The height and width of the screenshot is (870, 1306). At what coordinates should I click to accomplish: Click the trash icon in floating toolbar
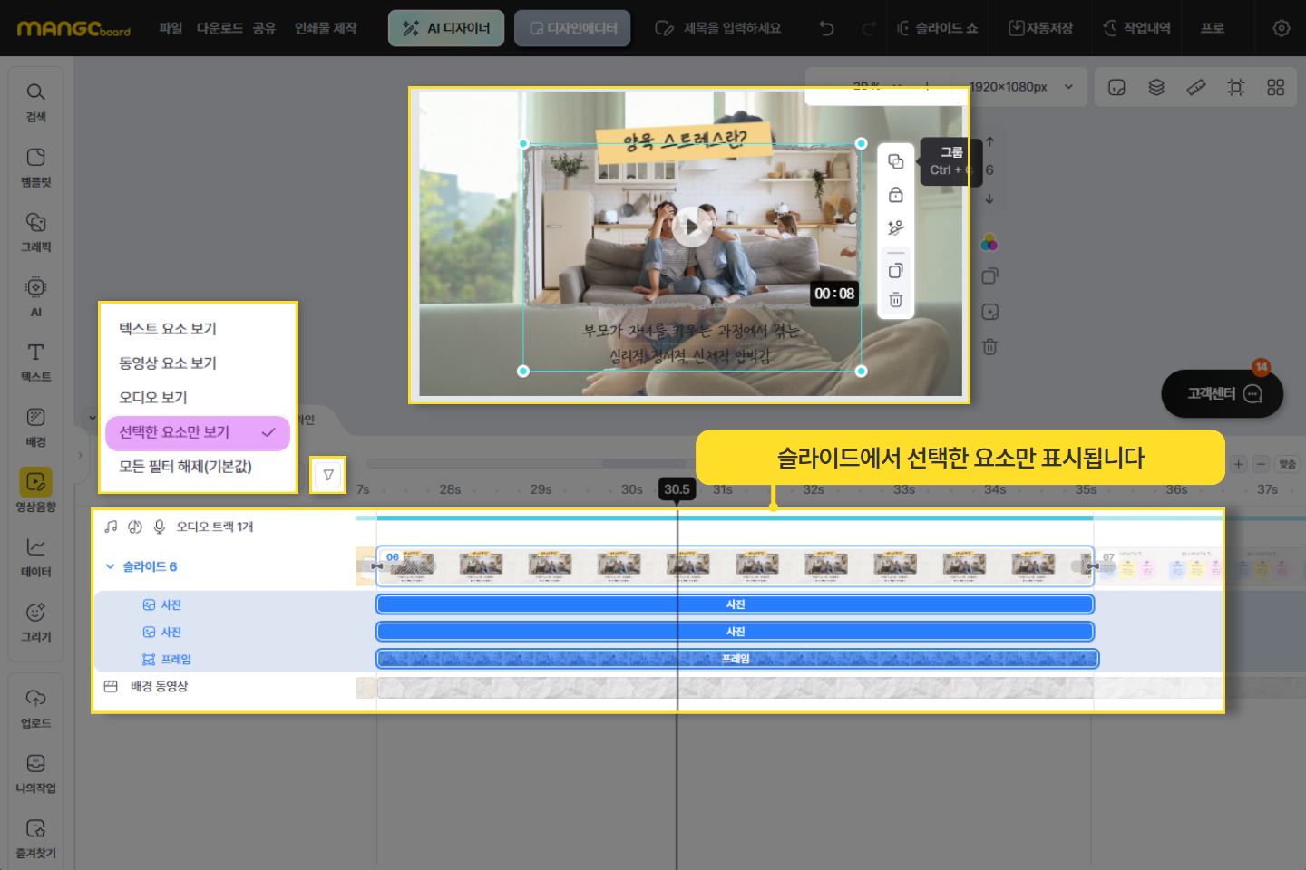(895, 300)
